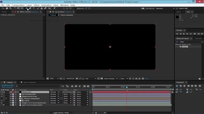
Task: Open parent dropdown for layer 3
Action: (82, 96)
